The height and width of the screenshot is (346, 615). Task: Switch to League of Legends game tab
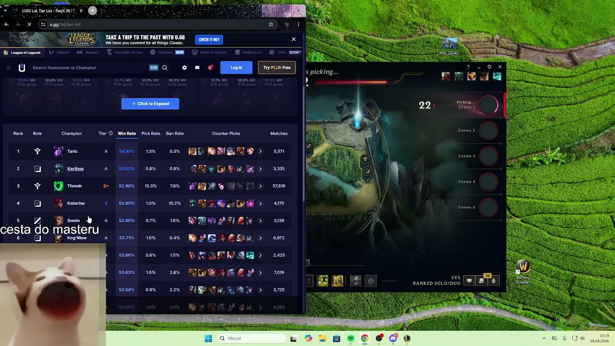[22, 52]
